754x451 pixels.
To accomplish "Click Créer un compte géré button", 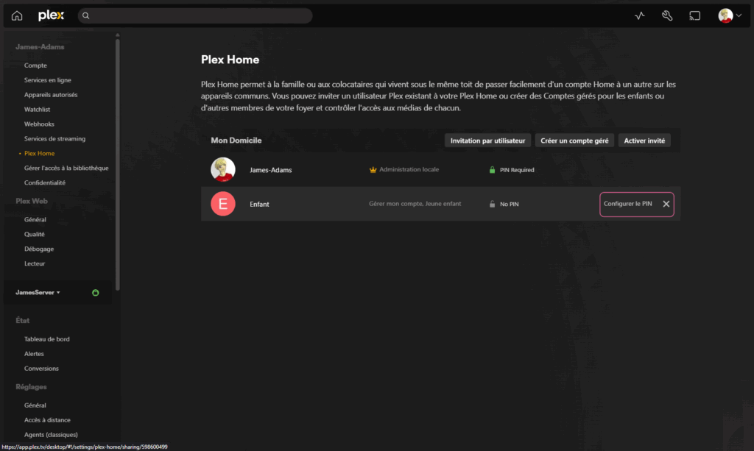I will [574, 141].
